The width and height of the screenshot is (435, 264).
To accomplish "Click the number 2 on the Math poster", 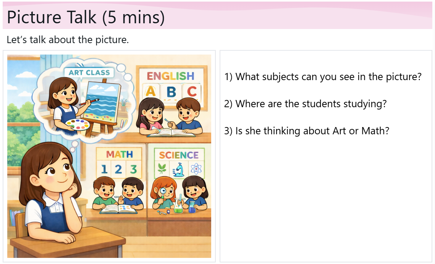I will [118, 169].
